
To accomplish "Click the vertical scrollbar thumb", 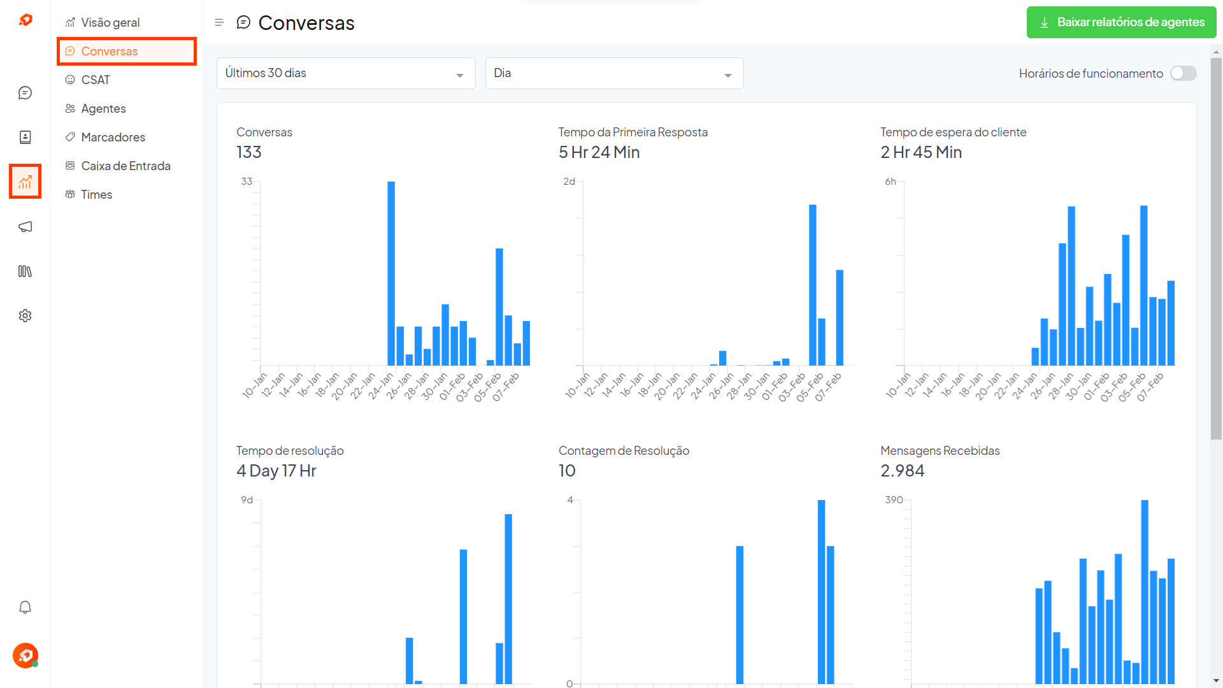I will click(1216, 248).
